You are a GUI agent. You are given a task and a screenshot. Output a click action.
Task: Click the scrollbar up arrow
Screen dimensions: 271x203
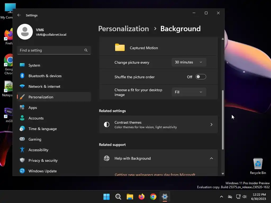[223, 39]
